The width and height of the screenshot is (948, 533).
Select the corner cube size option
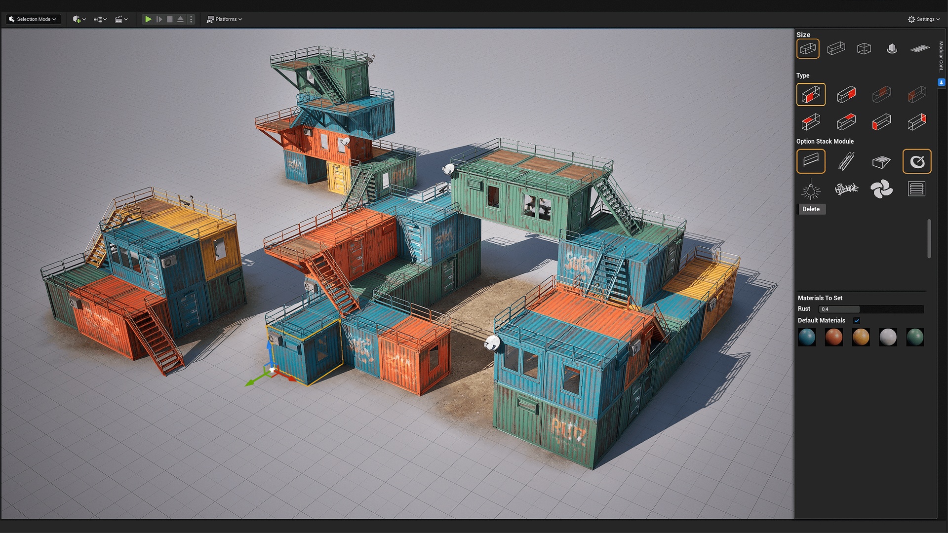(x=864, y=48)
